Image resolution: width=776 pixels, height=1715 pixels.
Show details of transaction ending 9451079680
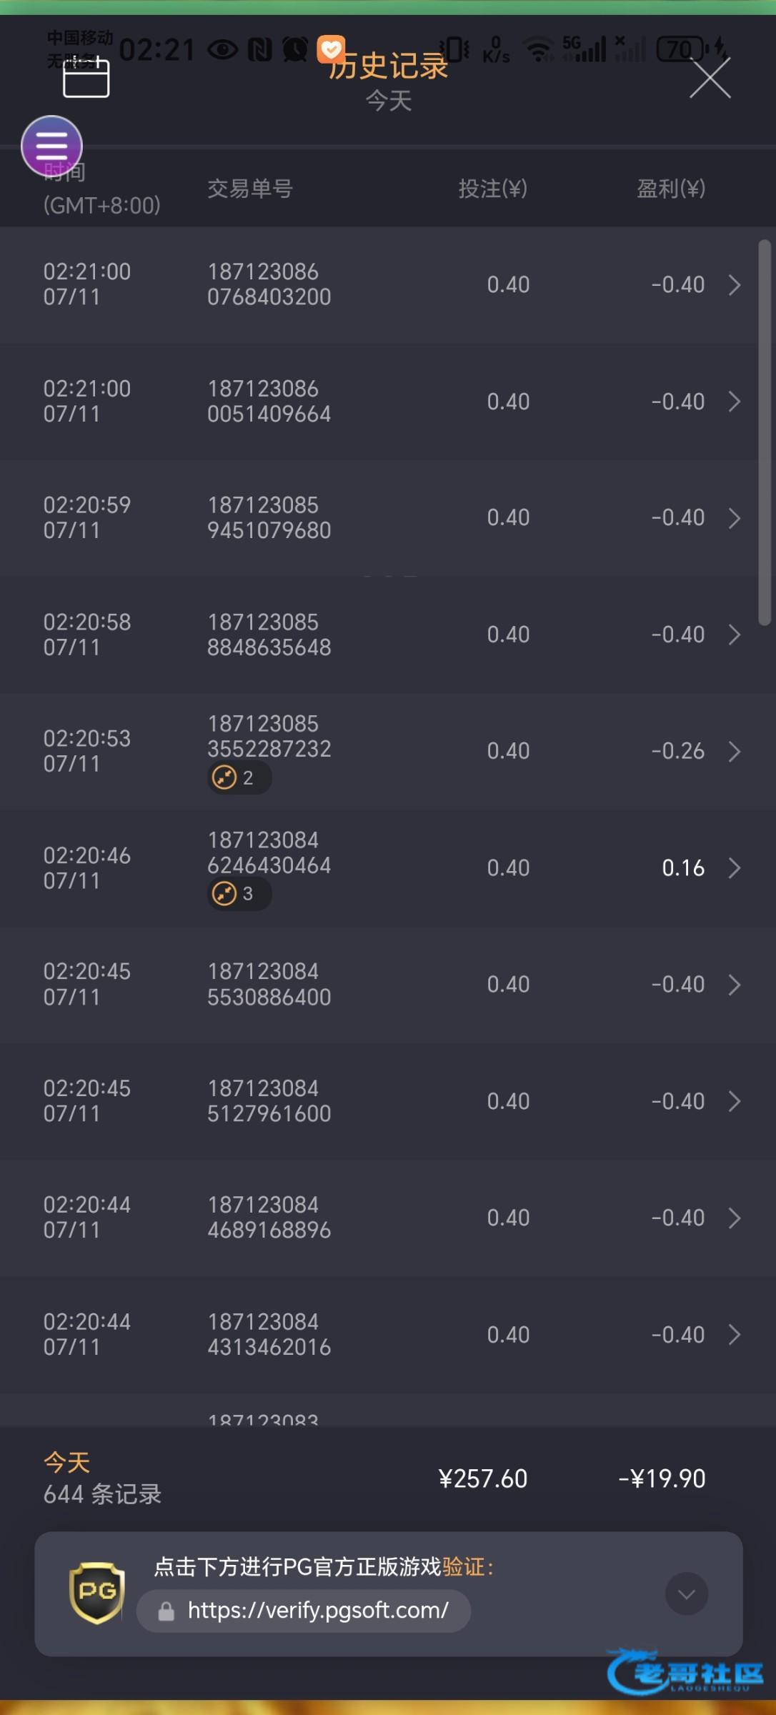click(x=734, y=518)
